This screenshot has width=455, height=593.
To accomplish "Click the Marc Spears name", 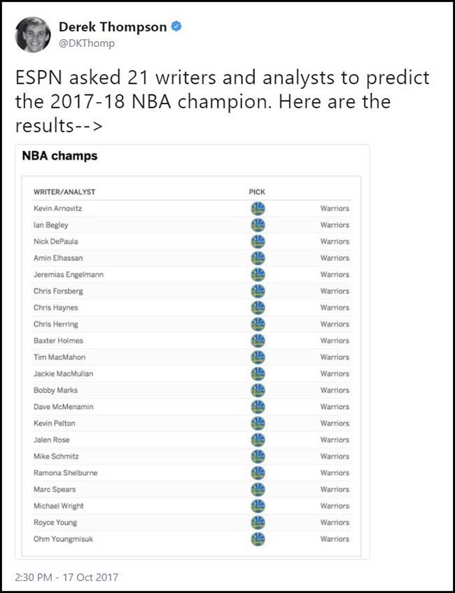I will [55, 490].
